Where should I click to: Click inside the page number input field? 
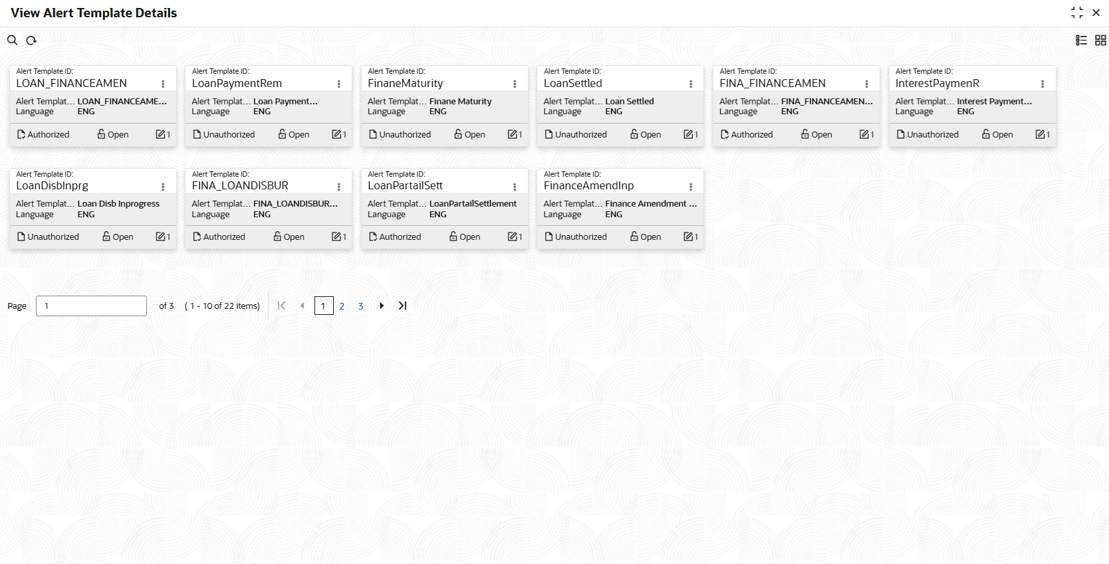click(x=90, y=306)
